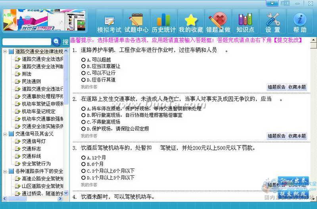This screenshot has width=317, height=209.
Task: Collapse the 交通信号及其含义 tree node
Action: [x=5, y=134]
